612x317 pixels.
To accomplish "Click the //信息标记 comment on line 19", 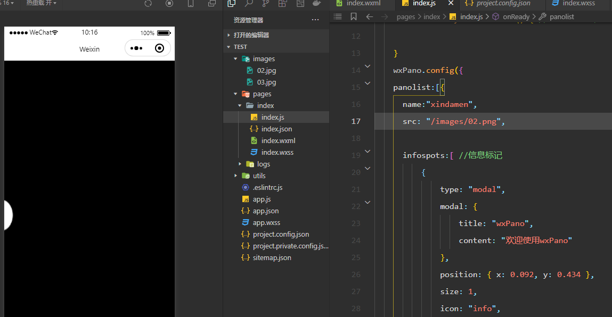I will 480,155.
